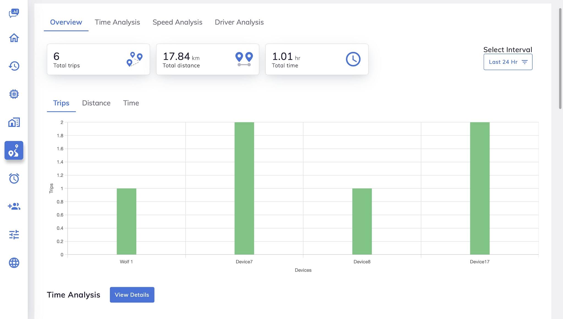This screenshot has width=563, height=319.
Task: Open the Driver Analysis tab
Action: click(x=239, y=22)
